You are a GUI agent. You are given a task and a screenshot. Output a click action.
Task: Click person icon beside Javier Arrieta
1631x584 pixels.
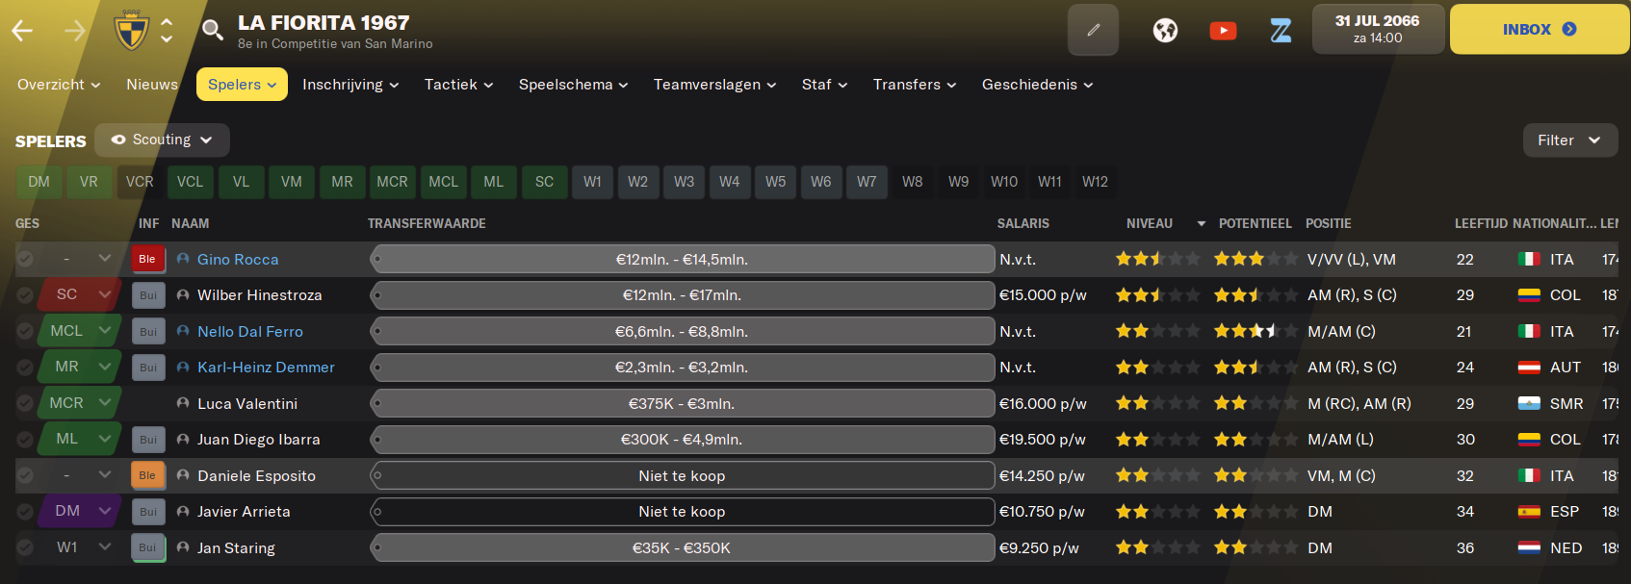coord(183,512)
